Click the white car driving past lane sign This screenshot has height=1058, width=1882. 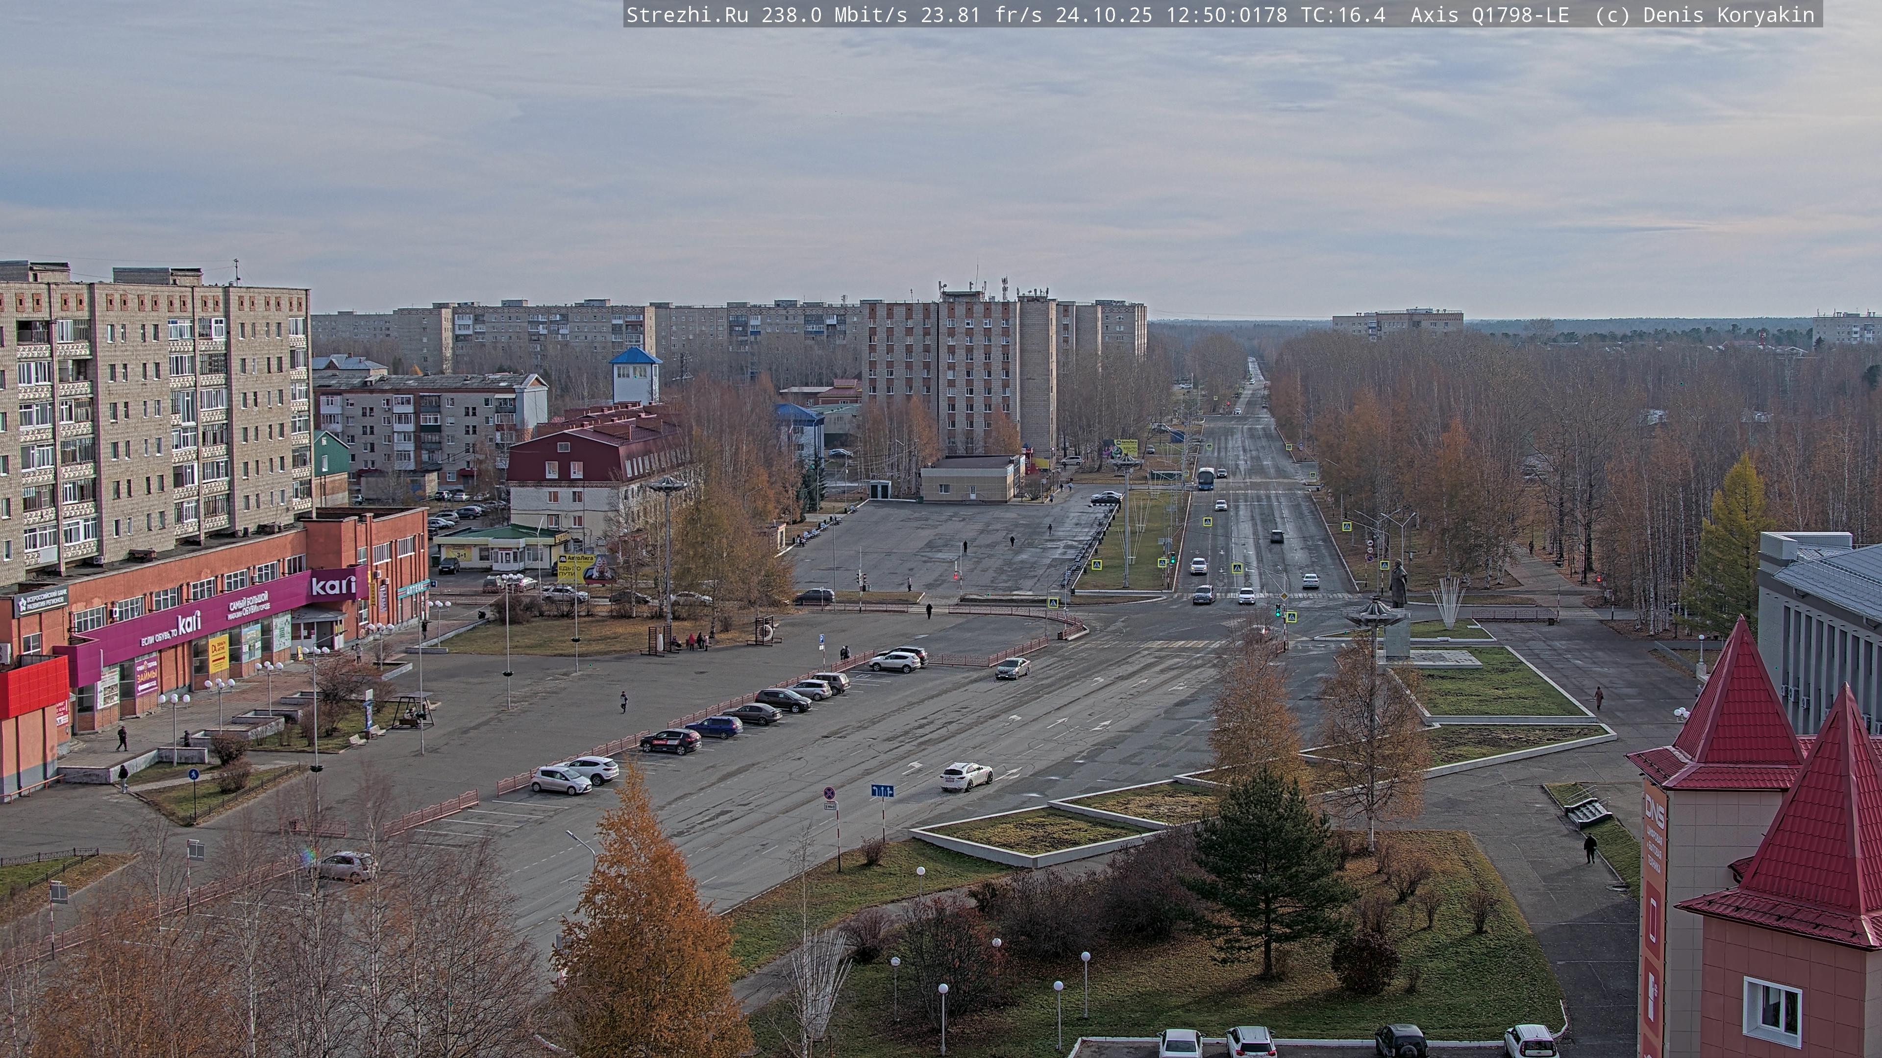click(x=966, y=776)
